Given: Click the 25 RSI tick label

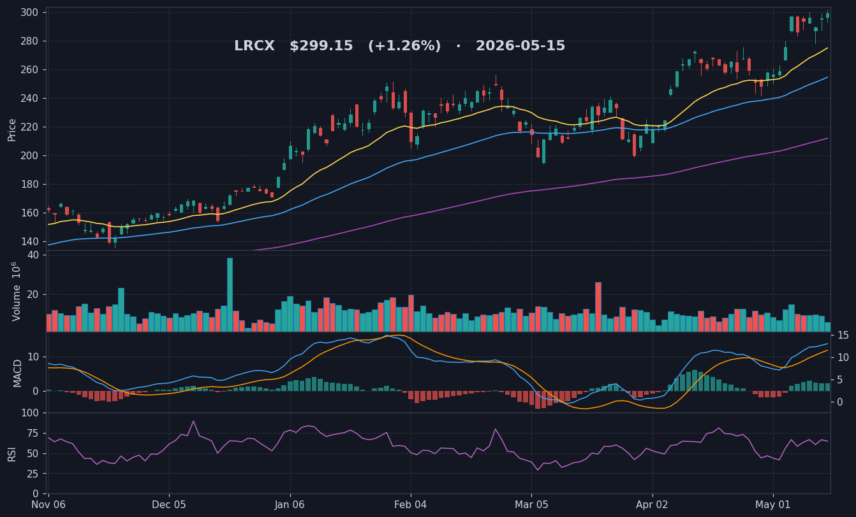Looking at the screenshot, I should 34,474.
